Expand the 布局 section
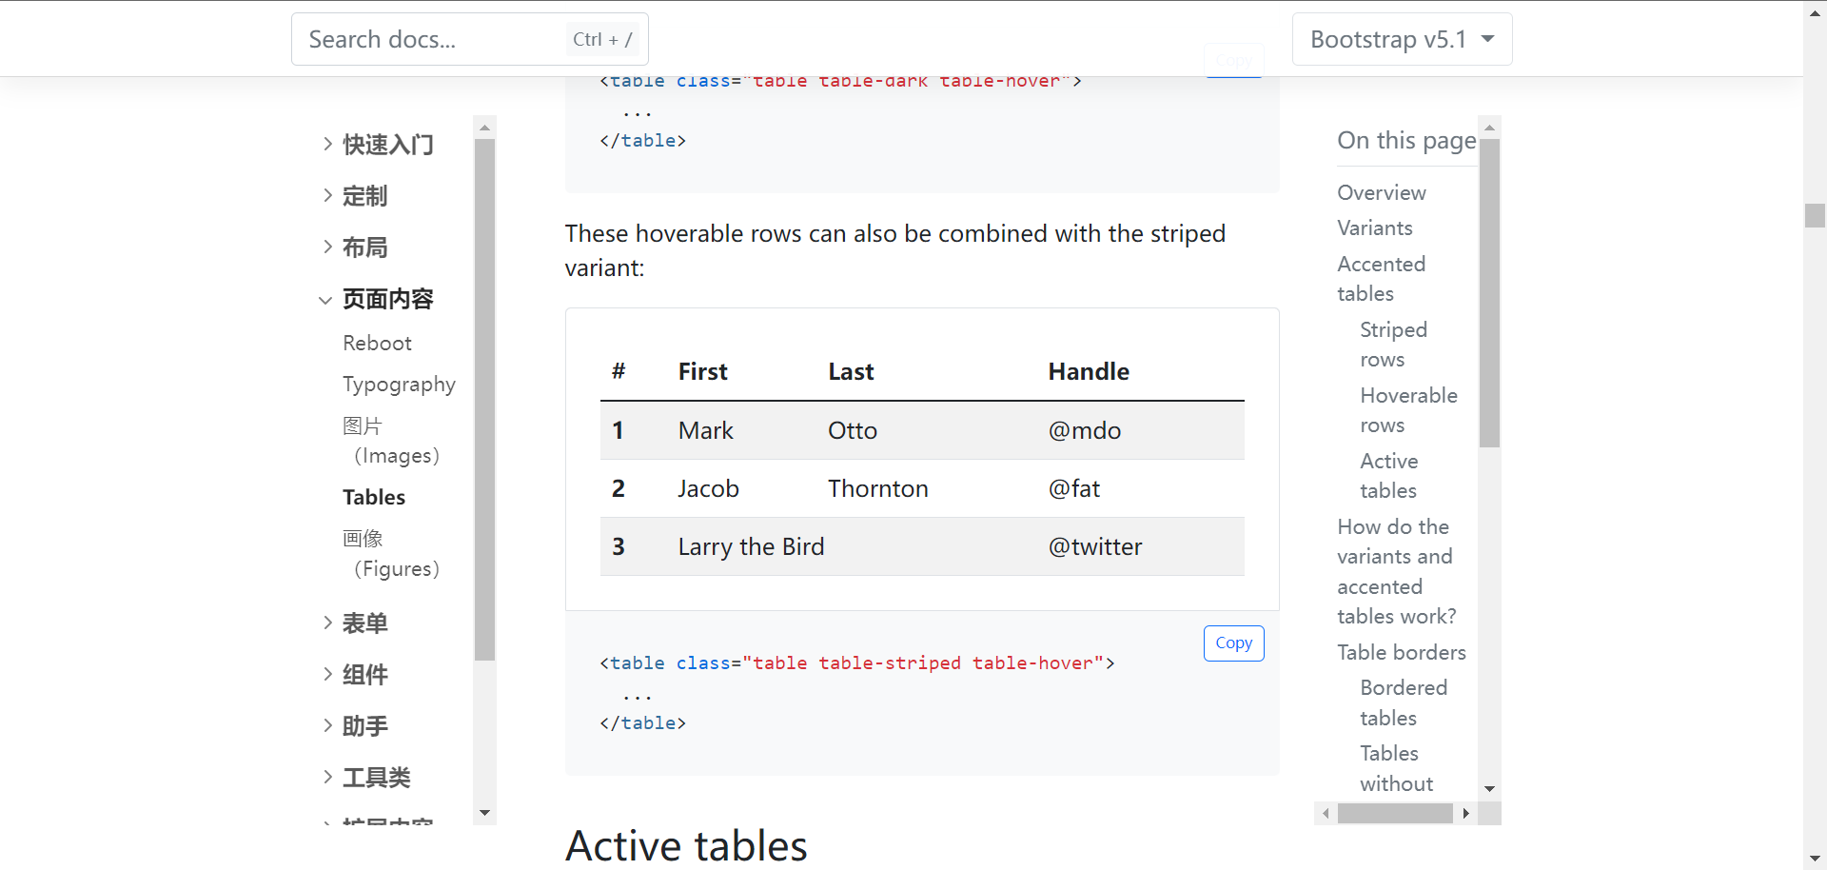Image resolution: width=1827 pixels, height=870 pixels. pos(364,247)
